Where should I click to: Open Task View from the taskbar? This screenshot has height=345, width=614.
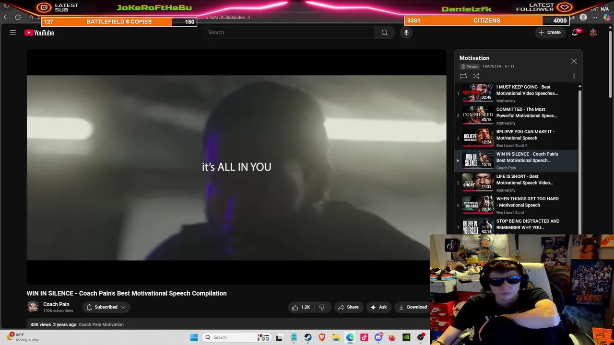(x=279, y=337)
